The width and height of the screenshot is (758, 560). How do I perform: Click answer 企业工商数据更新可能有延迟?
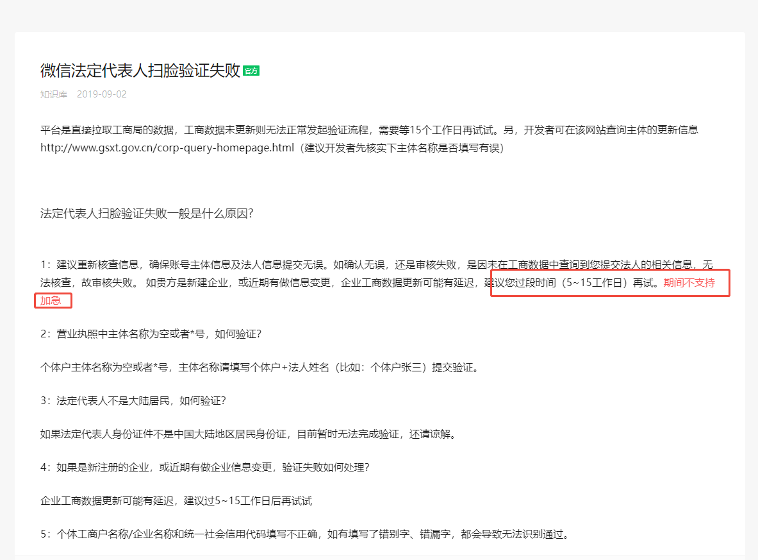176,501
